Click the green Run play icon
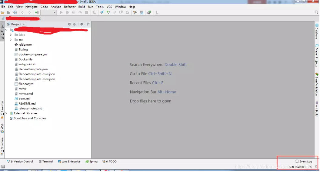 pyautogui.click(x=61, y=13)
